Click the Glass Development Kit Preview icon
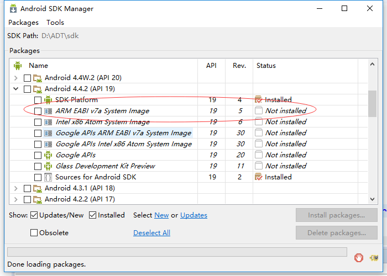The height and width of the screenshot is (276, 387). (48, 166)
